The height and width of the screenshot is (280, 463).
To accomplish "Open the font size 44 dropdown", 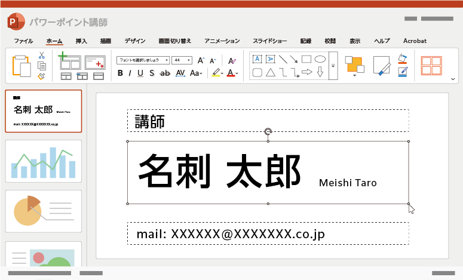I will pos(182,60).
